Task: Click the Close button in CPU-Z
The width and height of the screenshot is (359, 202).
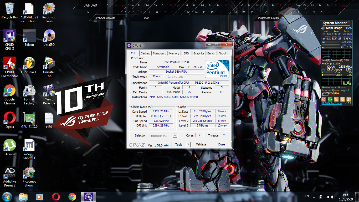Action: pyautogui.click(x=221, y=144)
